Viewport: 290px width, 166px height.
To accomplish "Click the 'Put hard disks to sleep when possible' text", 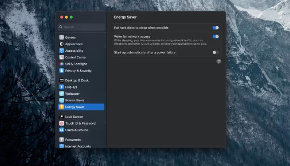I will coord(141,28).
